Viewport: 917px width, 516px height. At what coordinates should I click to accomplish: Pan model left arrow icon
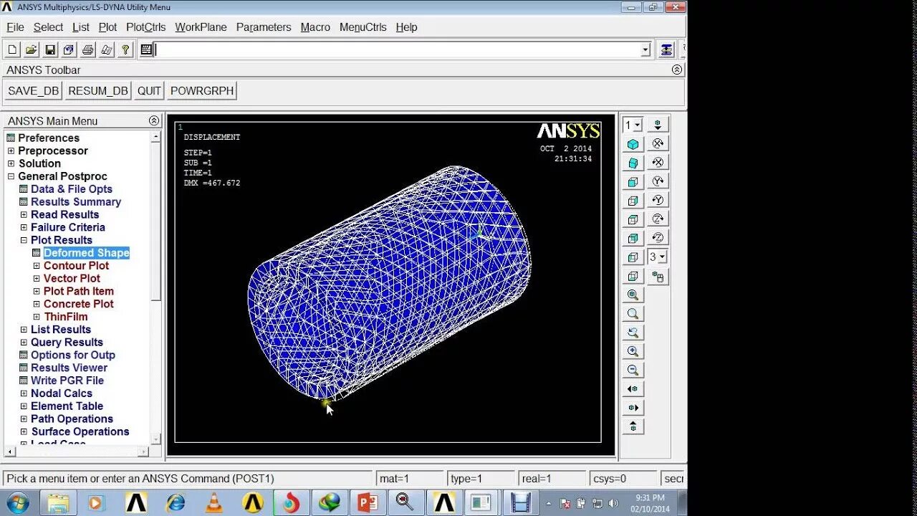(x=633, y=388)
